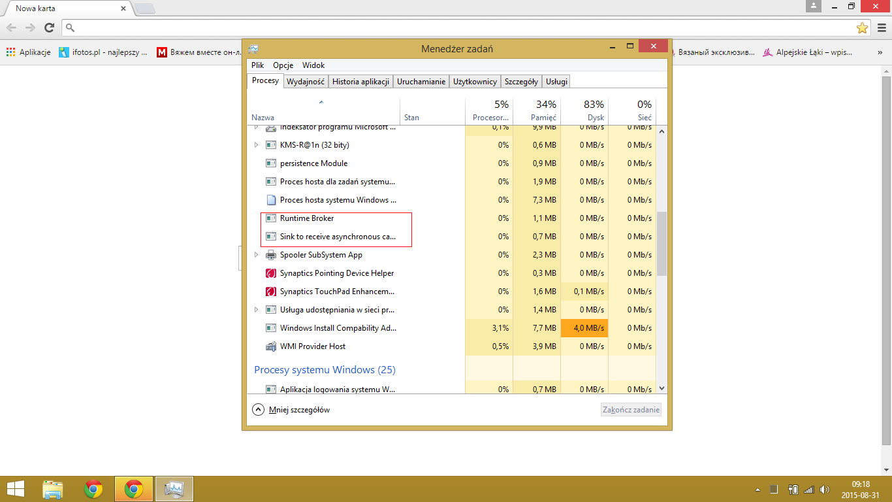The height and width of the screenshot is (502, 892).
Task: Show hidden system tray icons
Action: pos(757,489)
